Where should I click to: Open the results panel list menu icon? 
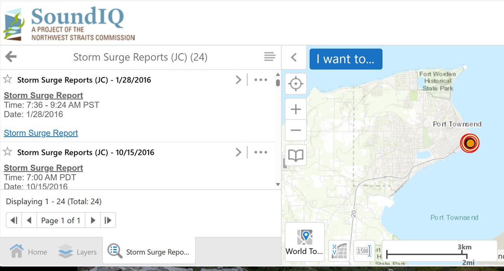[x=269, y=57]
